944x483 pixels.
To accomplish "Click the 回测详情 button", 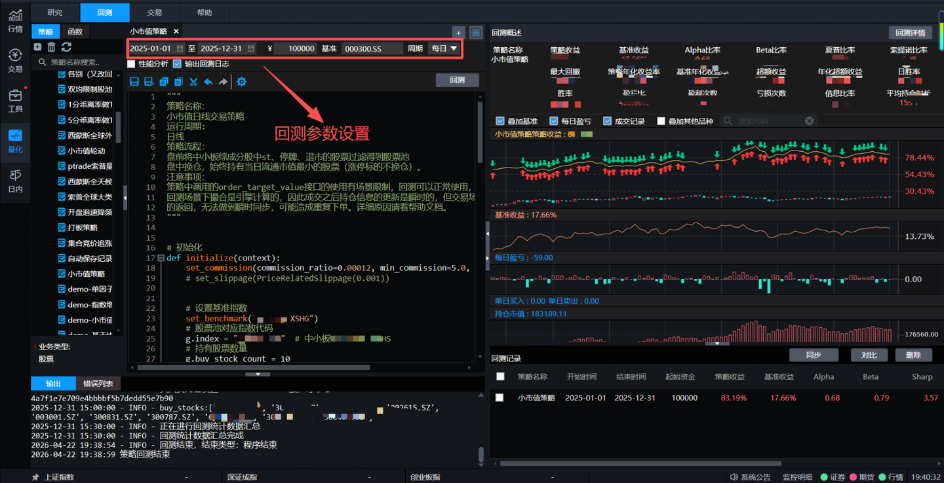I will click(910, 33).
